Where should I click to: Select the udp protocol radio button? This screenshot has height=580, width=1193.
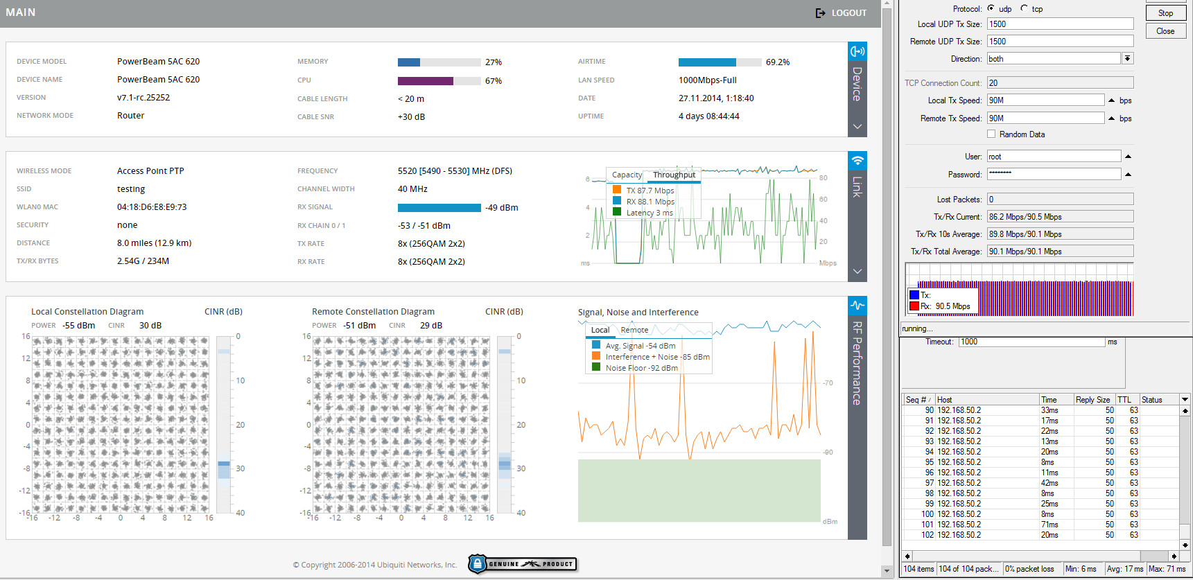[x=991, y=8]
